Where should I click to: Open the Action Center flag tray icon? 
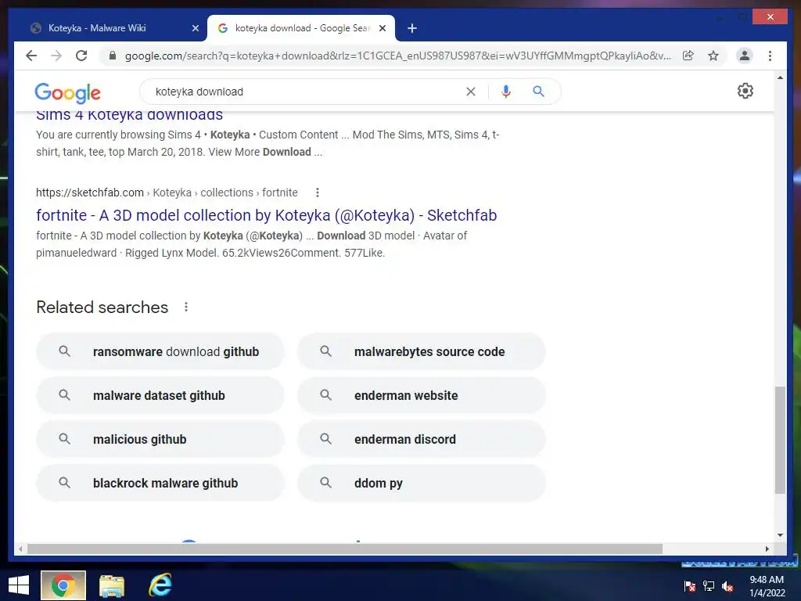pyautogui.click(x=690, y=586)
